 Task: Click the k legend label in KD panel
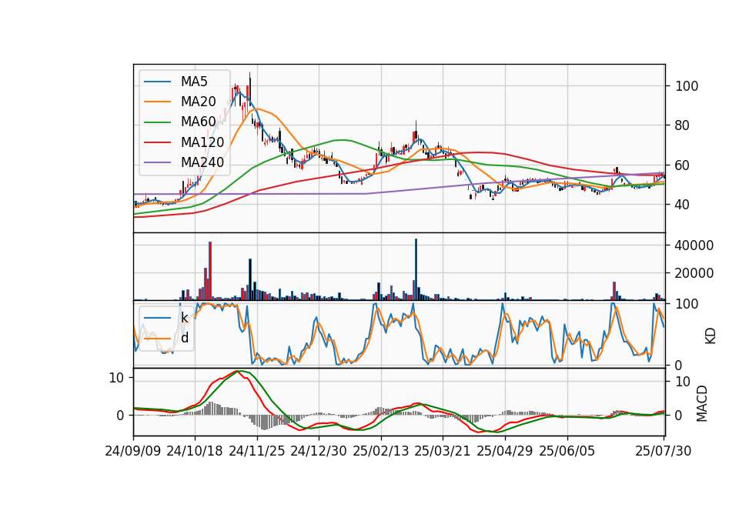184,318
